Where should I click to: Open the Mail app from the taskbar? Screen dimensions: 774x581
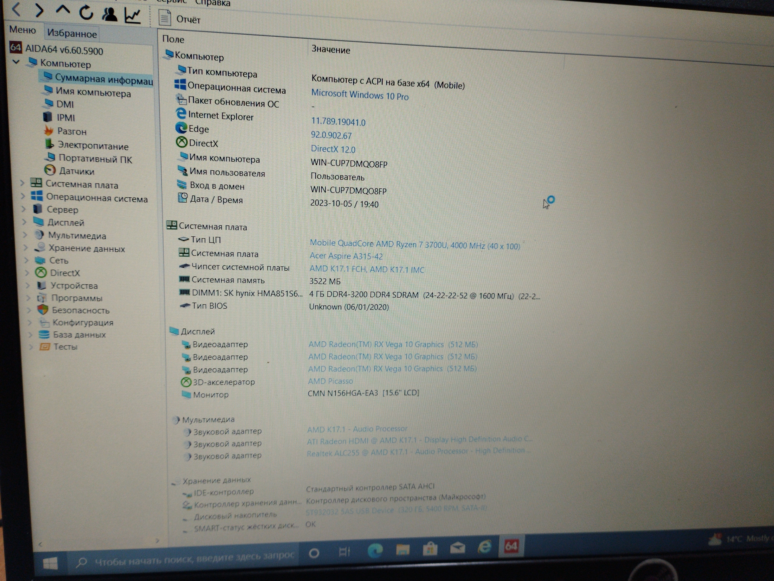point(458,548)
